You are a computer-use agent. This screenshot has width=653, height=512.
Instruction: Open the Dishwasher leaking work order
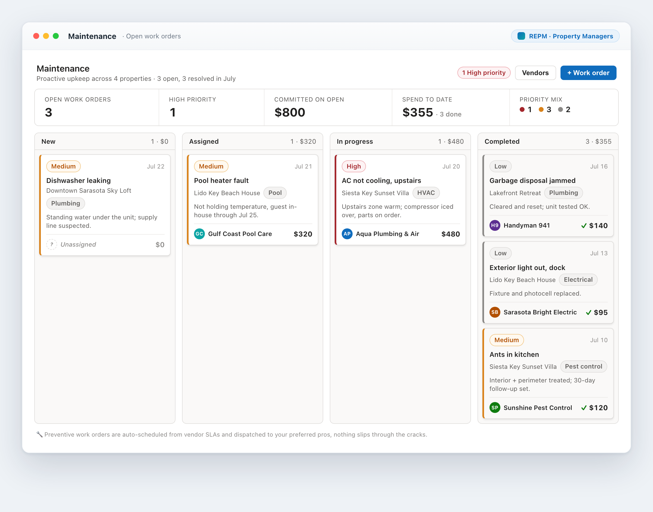105,205
